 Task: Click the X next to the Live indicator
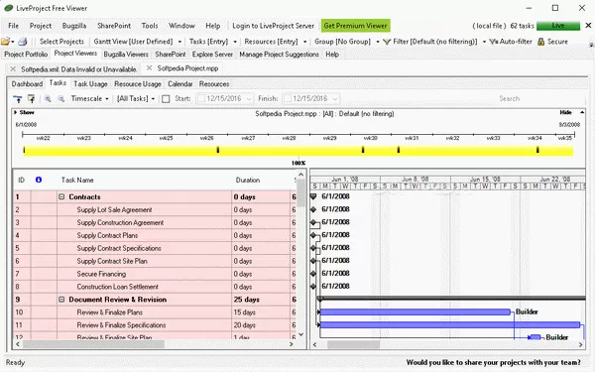tap(588, 26)
